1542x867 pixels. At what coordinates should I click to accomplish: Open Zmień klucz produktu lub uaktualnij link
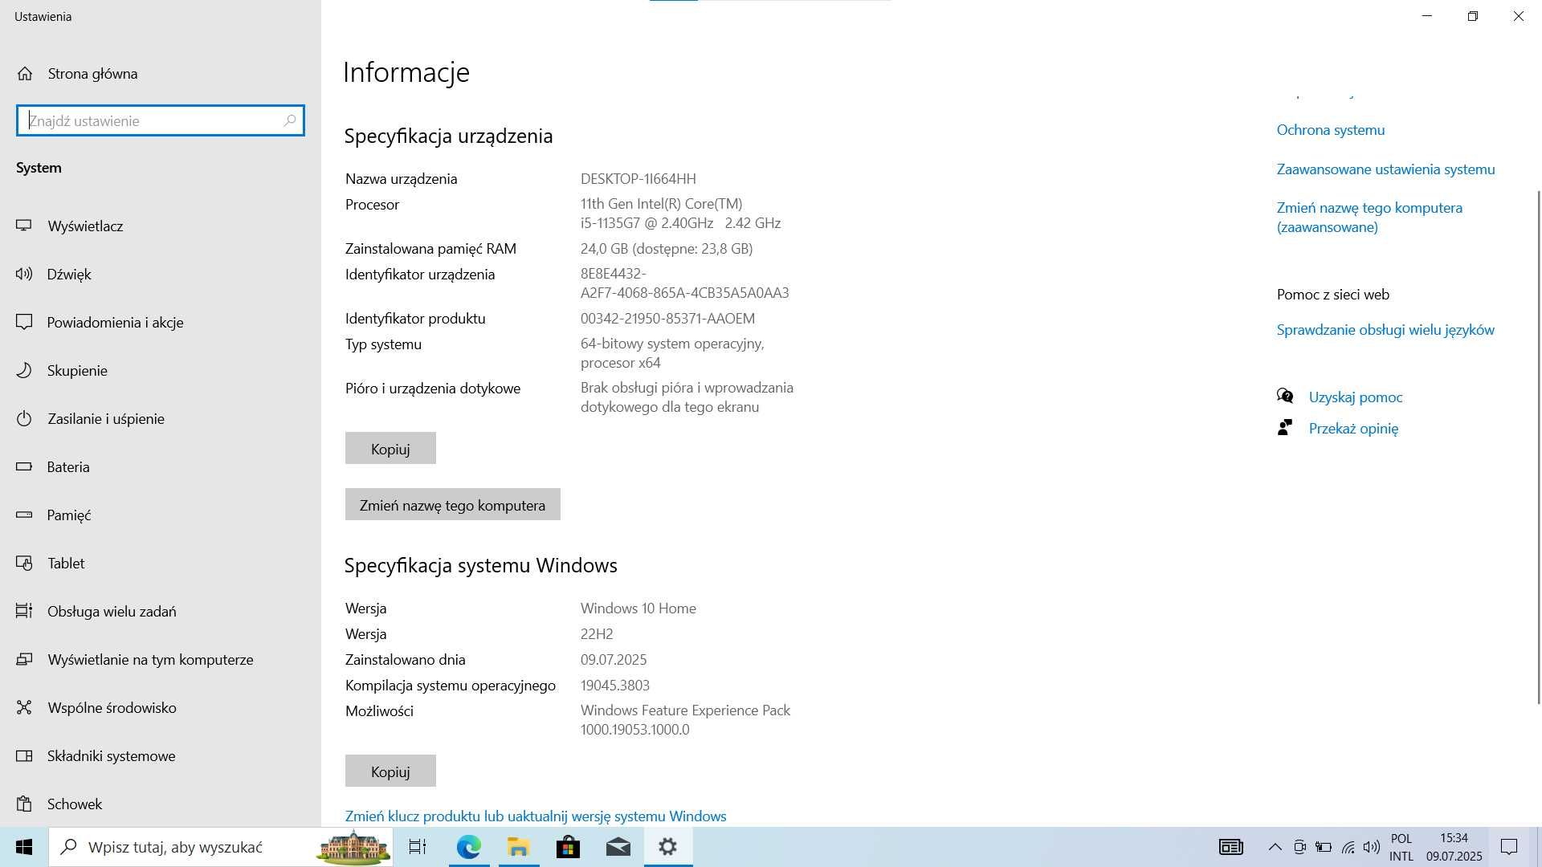(536, 816)
